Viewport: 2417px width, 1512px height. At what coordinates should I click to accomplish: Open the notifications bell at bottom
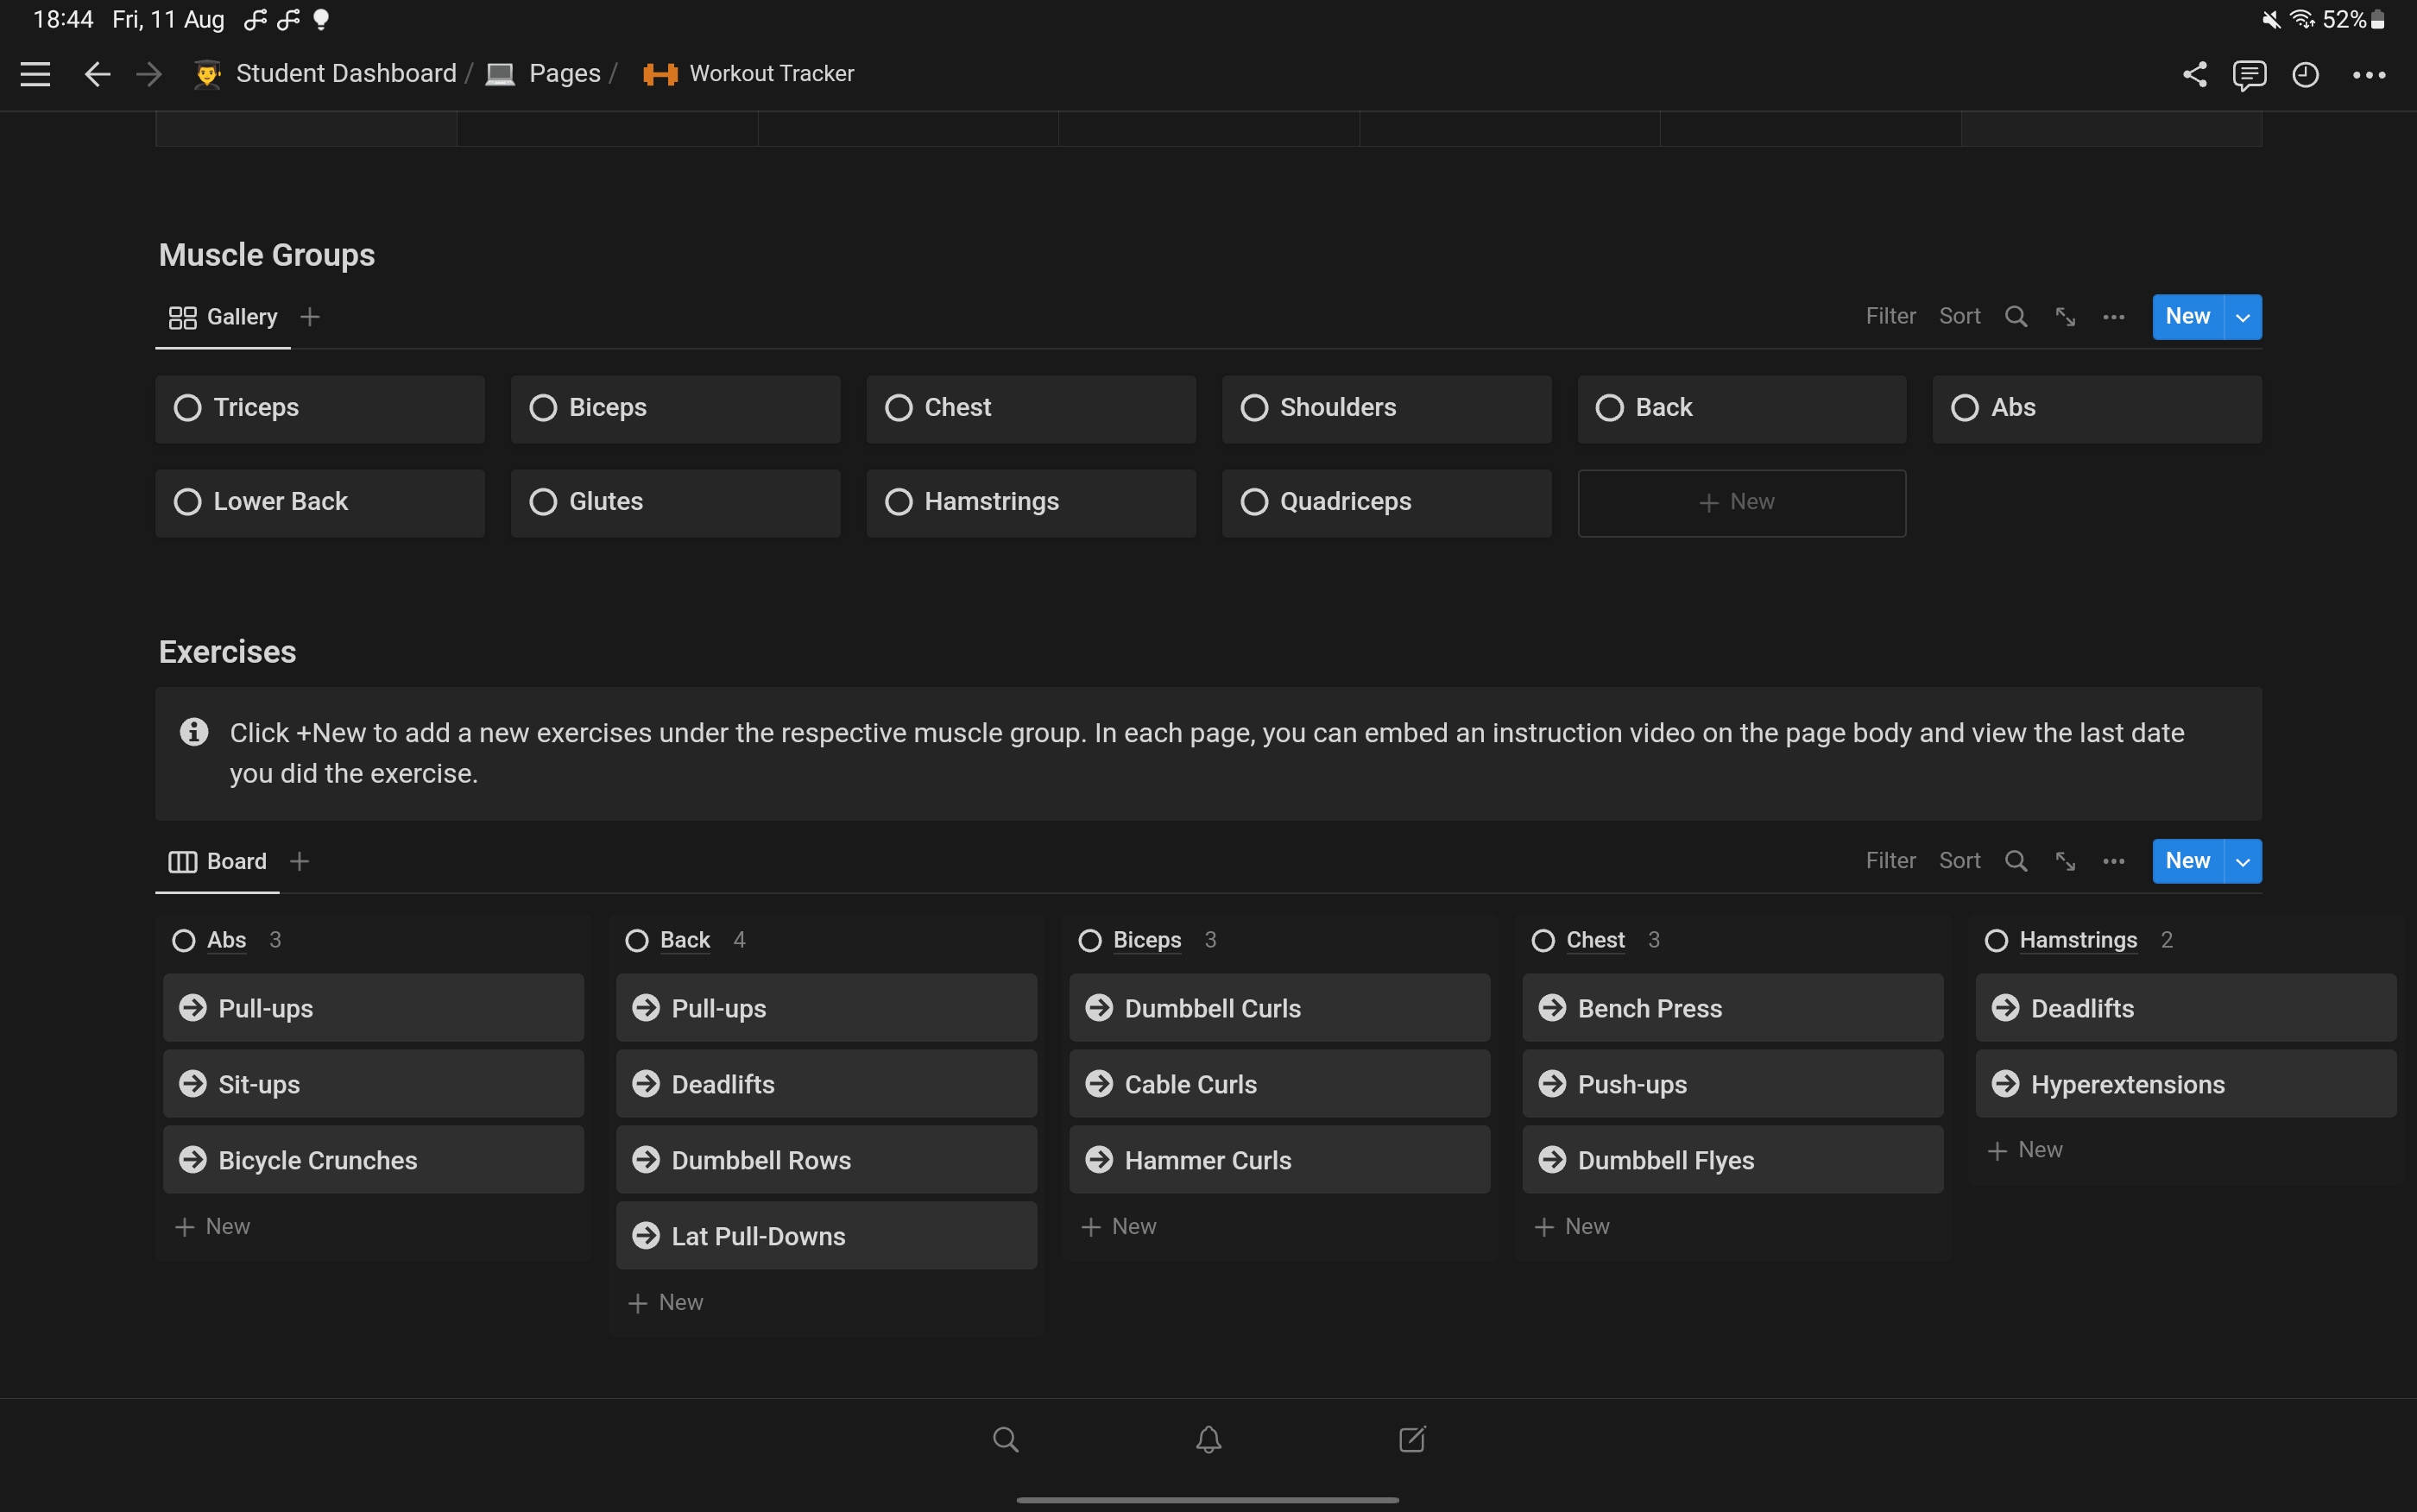[1208, 1439]
